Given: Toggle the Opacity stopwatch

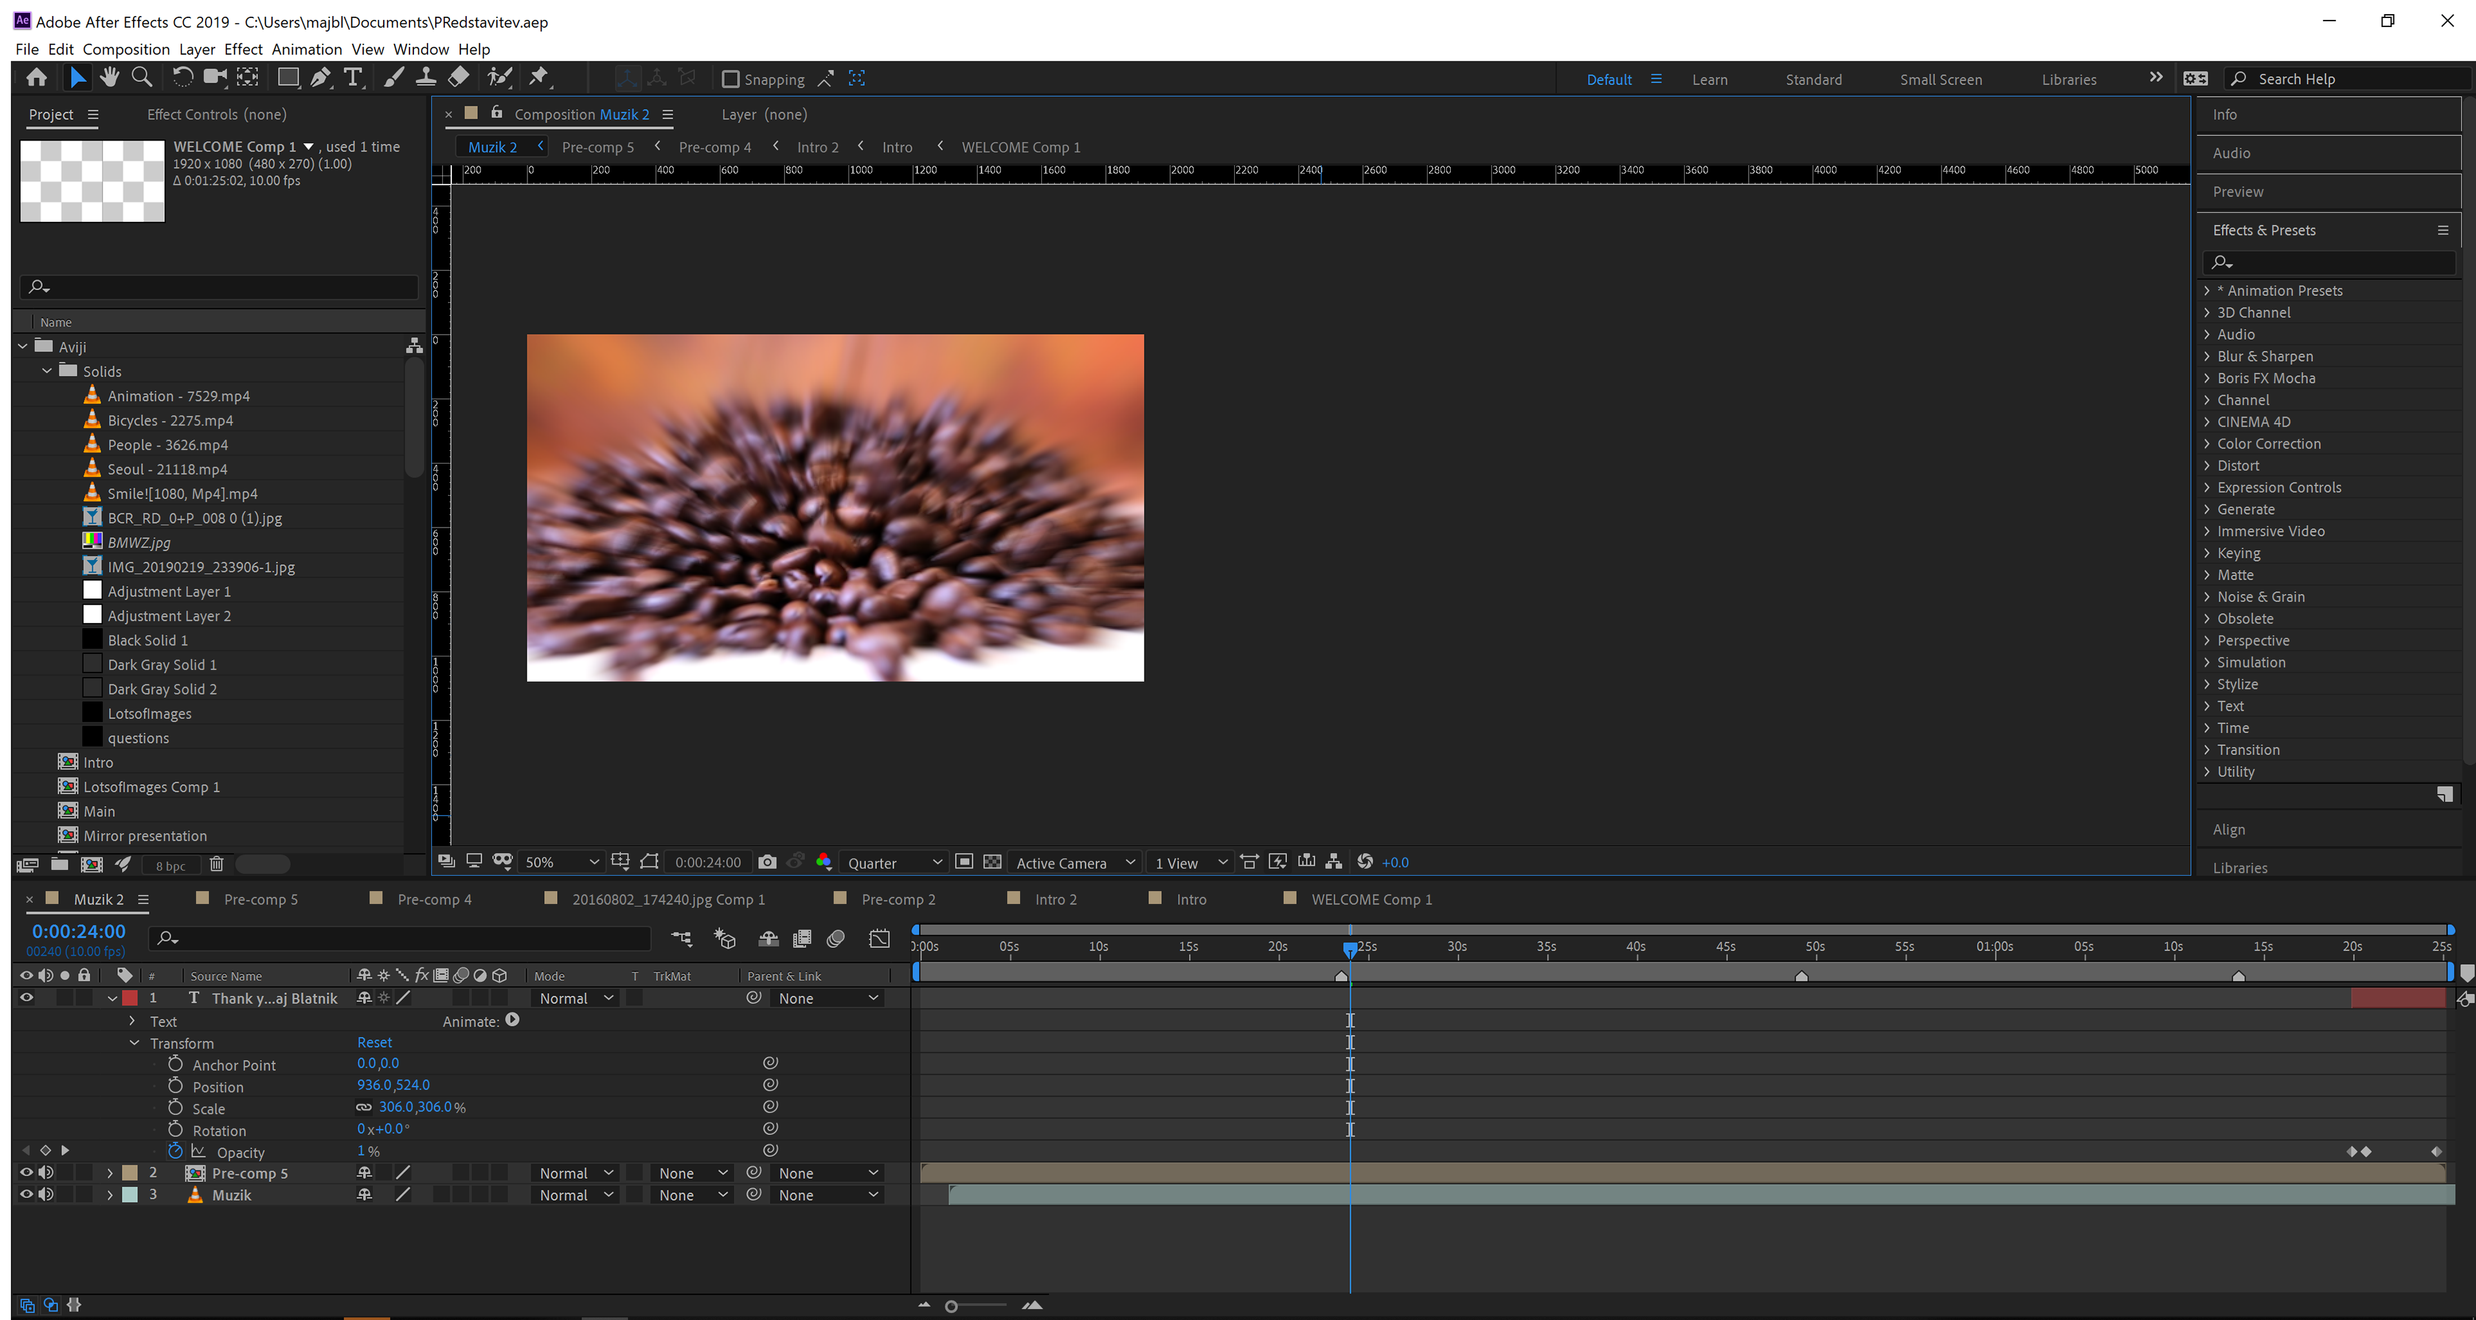Looking at the screenshot, I should [x=175, y=1151].
